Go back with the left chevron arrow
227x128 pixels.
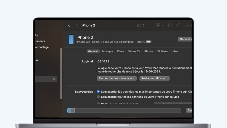[x=69, y=25]
